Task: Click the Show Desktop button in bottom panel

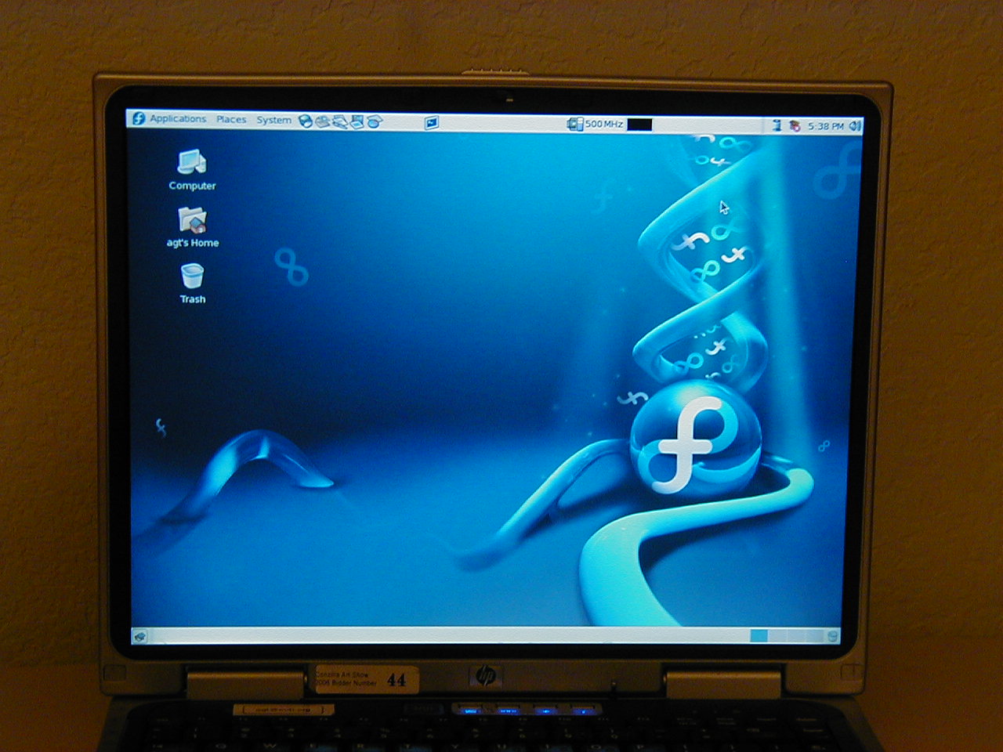Action: (x=139, y=636)
